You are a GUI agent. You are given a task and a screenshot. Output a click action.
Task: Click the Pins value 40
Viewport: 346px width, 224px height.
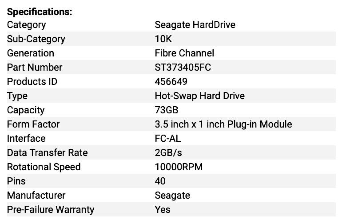pyautogui.click(x=160, y=181)
